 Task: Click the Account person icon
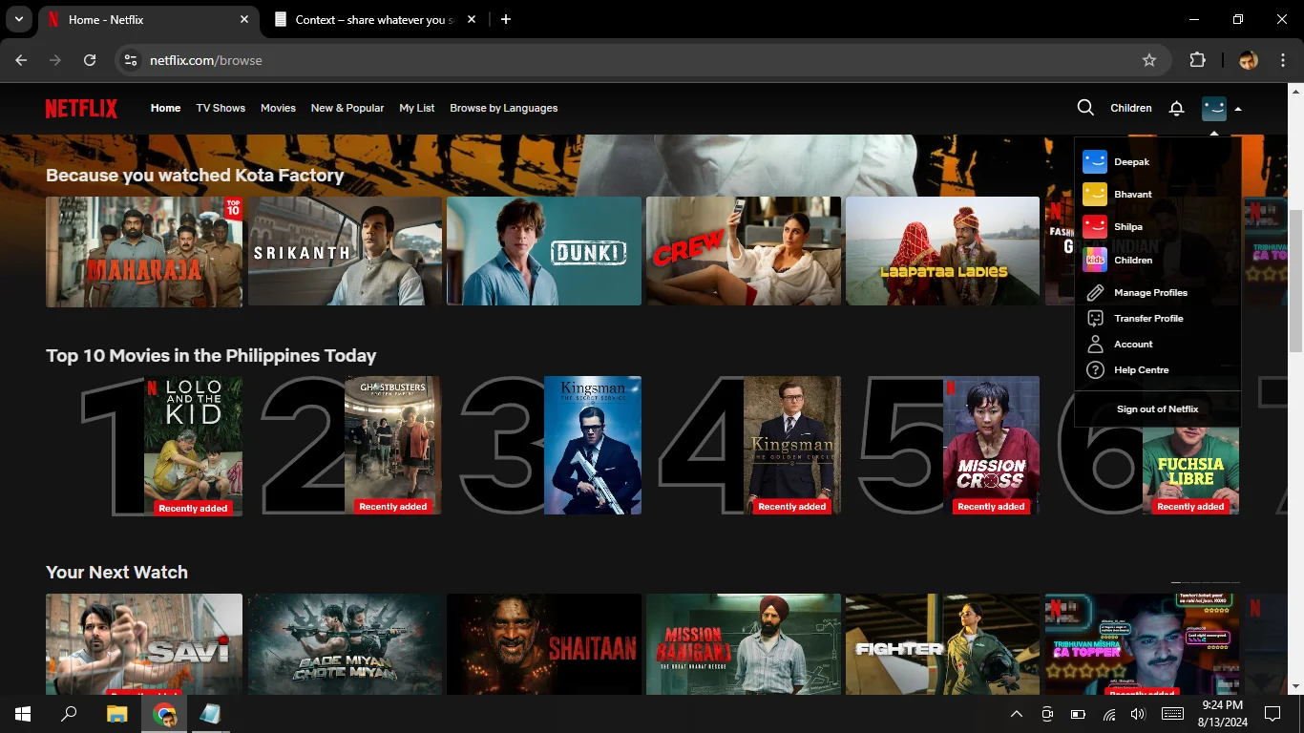coord(1096,345)
